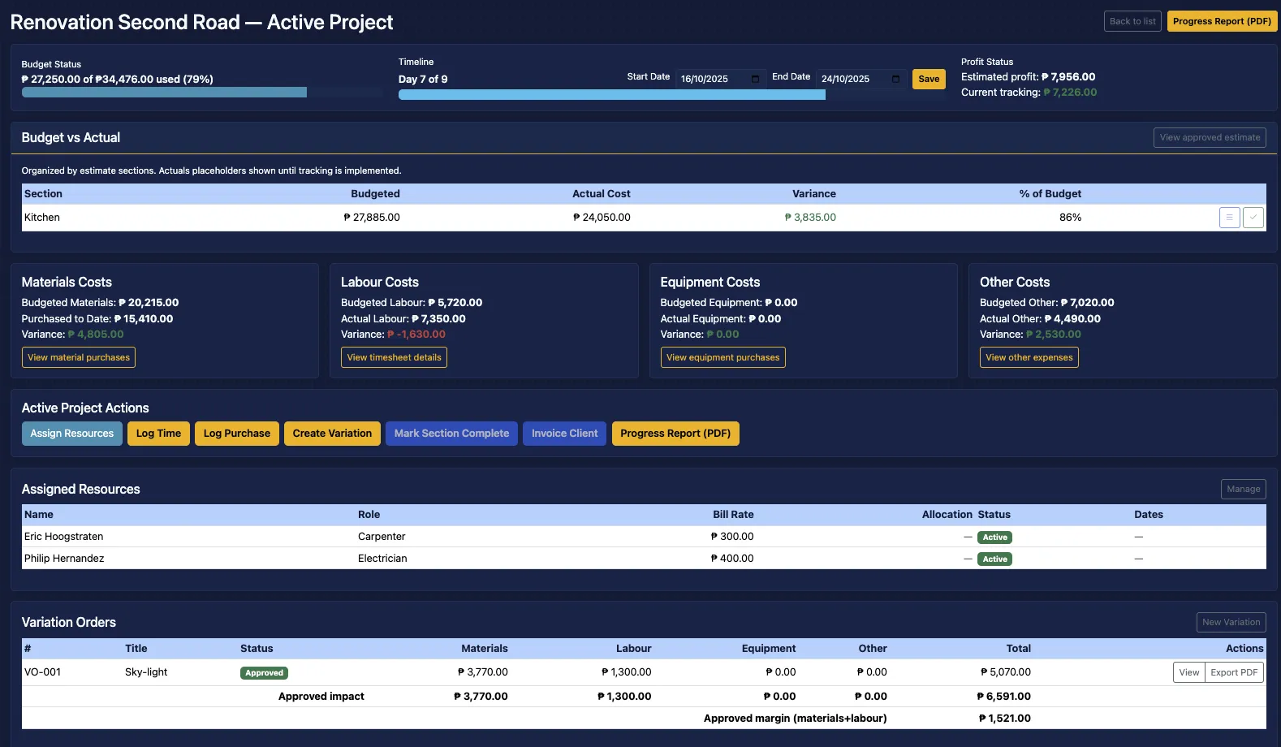Click Mark Section Complete
The width and height of the screenshot is (1281, 747).
(451, 434)
